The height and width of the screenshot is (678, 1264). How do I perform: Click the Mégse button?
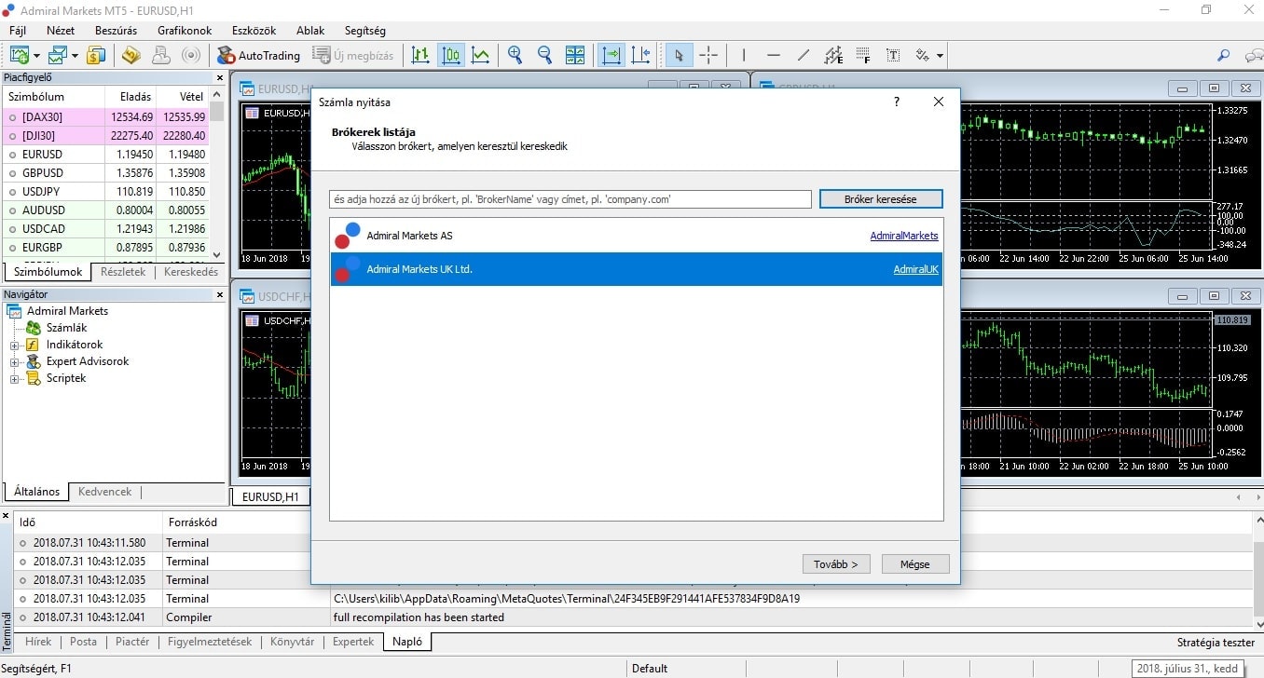pyautogui.click(x=915, y=564)
